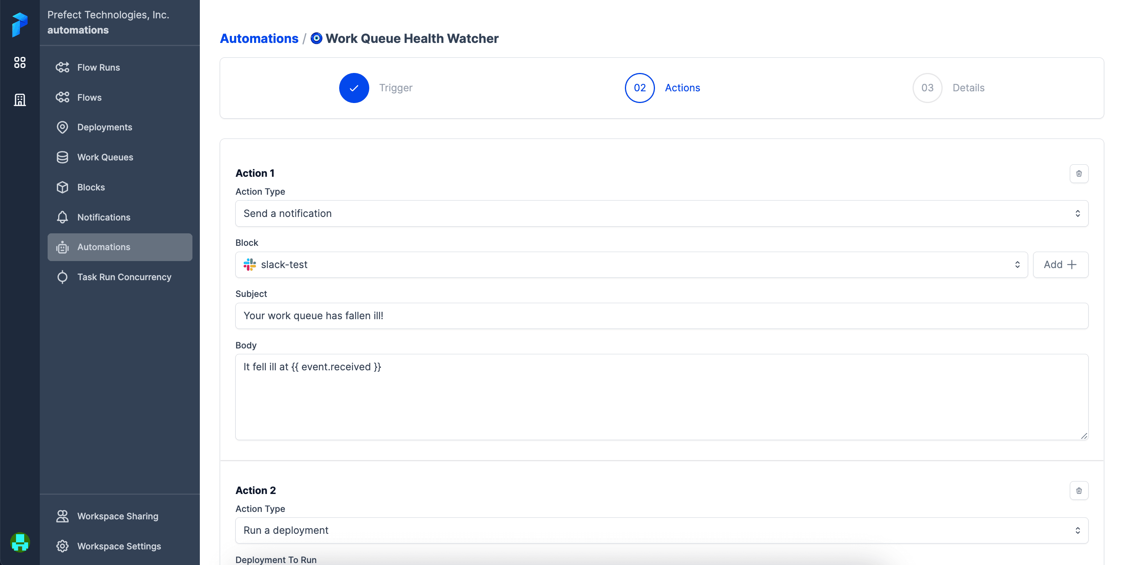
Task: Select the 03 Details step
Action: [x=927, y=88]
